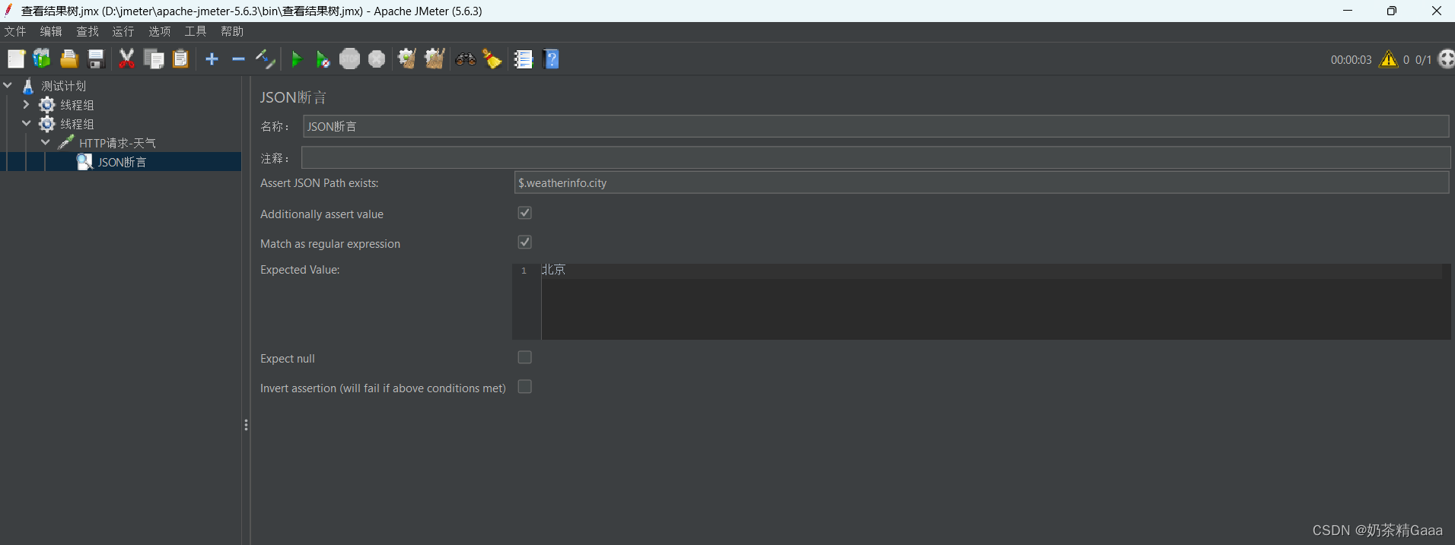Open the 运行 menu
This screenshot has width=1455, height=545.
tap(123, 31)
